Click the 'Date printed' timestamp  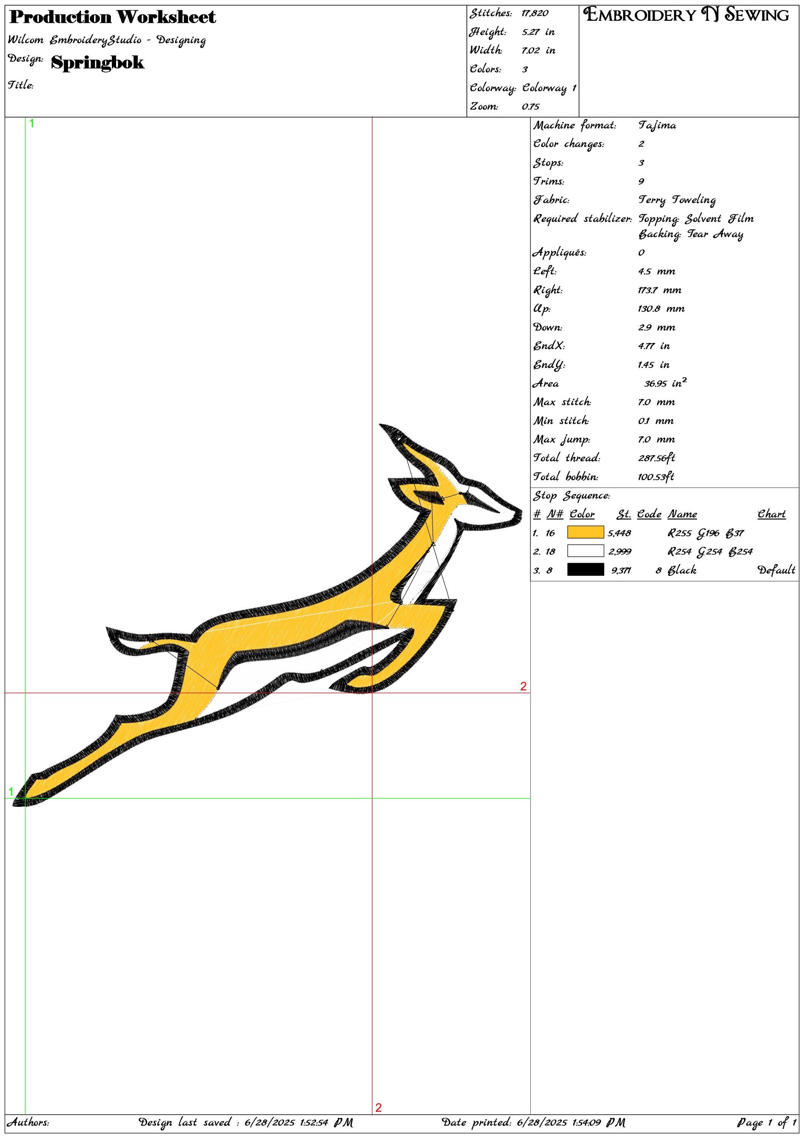tap(534, 1122)
